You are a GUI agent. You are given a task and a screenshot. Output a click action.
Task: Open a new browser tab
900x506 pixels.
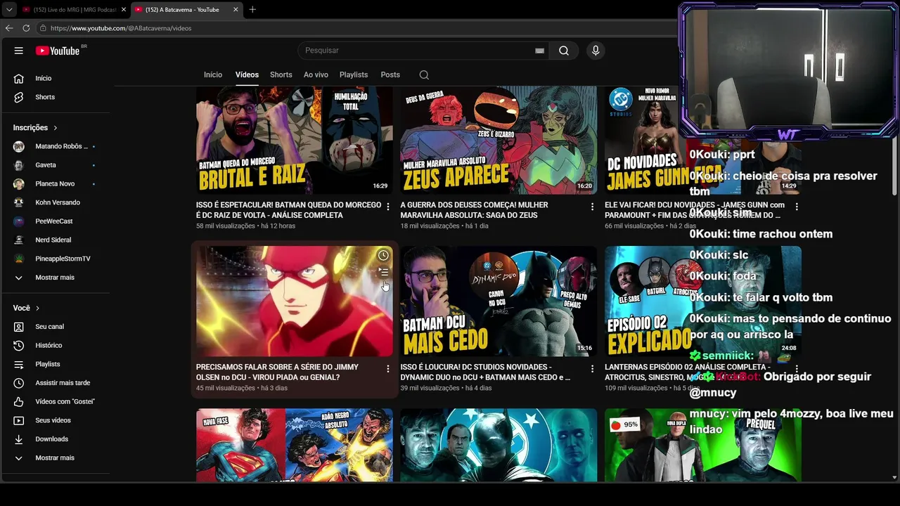252,10
